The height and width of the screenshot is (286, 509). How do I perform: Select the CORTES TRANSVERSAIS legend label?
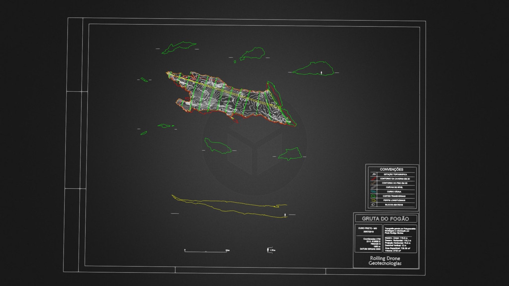pos(394,196)
